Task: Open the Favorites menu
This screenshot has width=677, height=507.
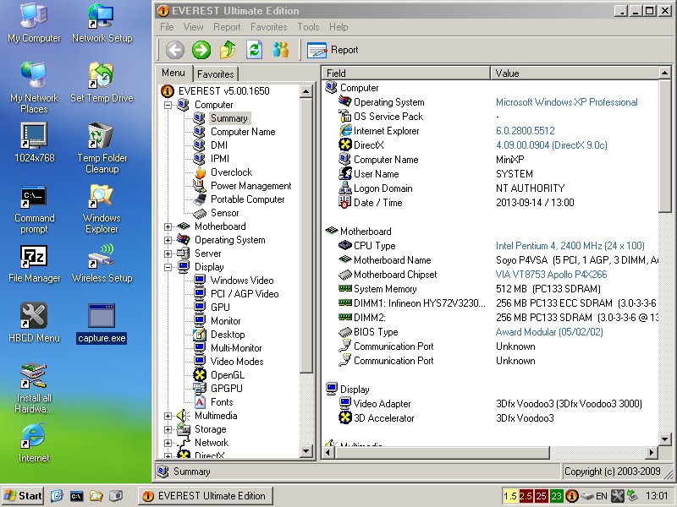Action: point(268,27)
